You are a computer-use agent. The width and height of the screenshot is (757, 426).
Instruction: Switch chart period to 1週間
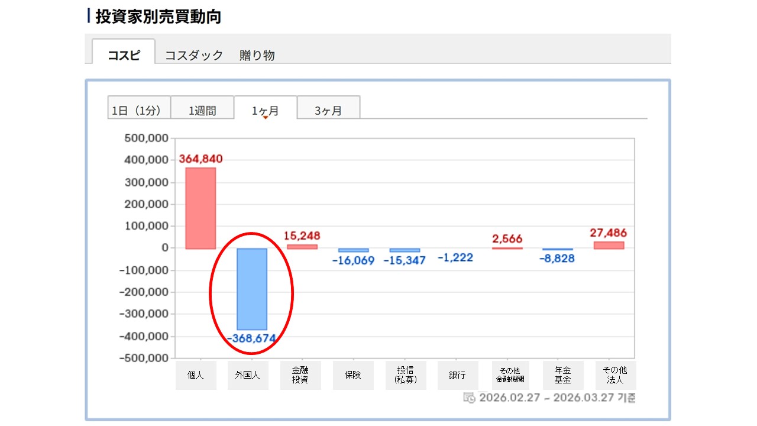pos(202,110)
